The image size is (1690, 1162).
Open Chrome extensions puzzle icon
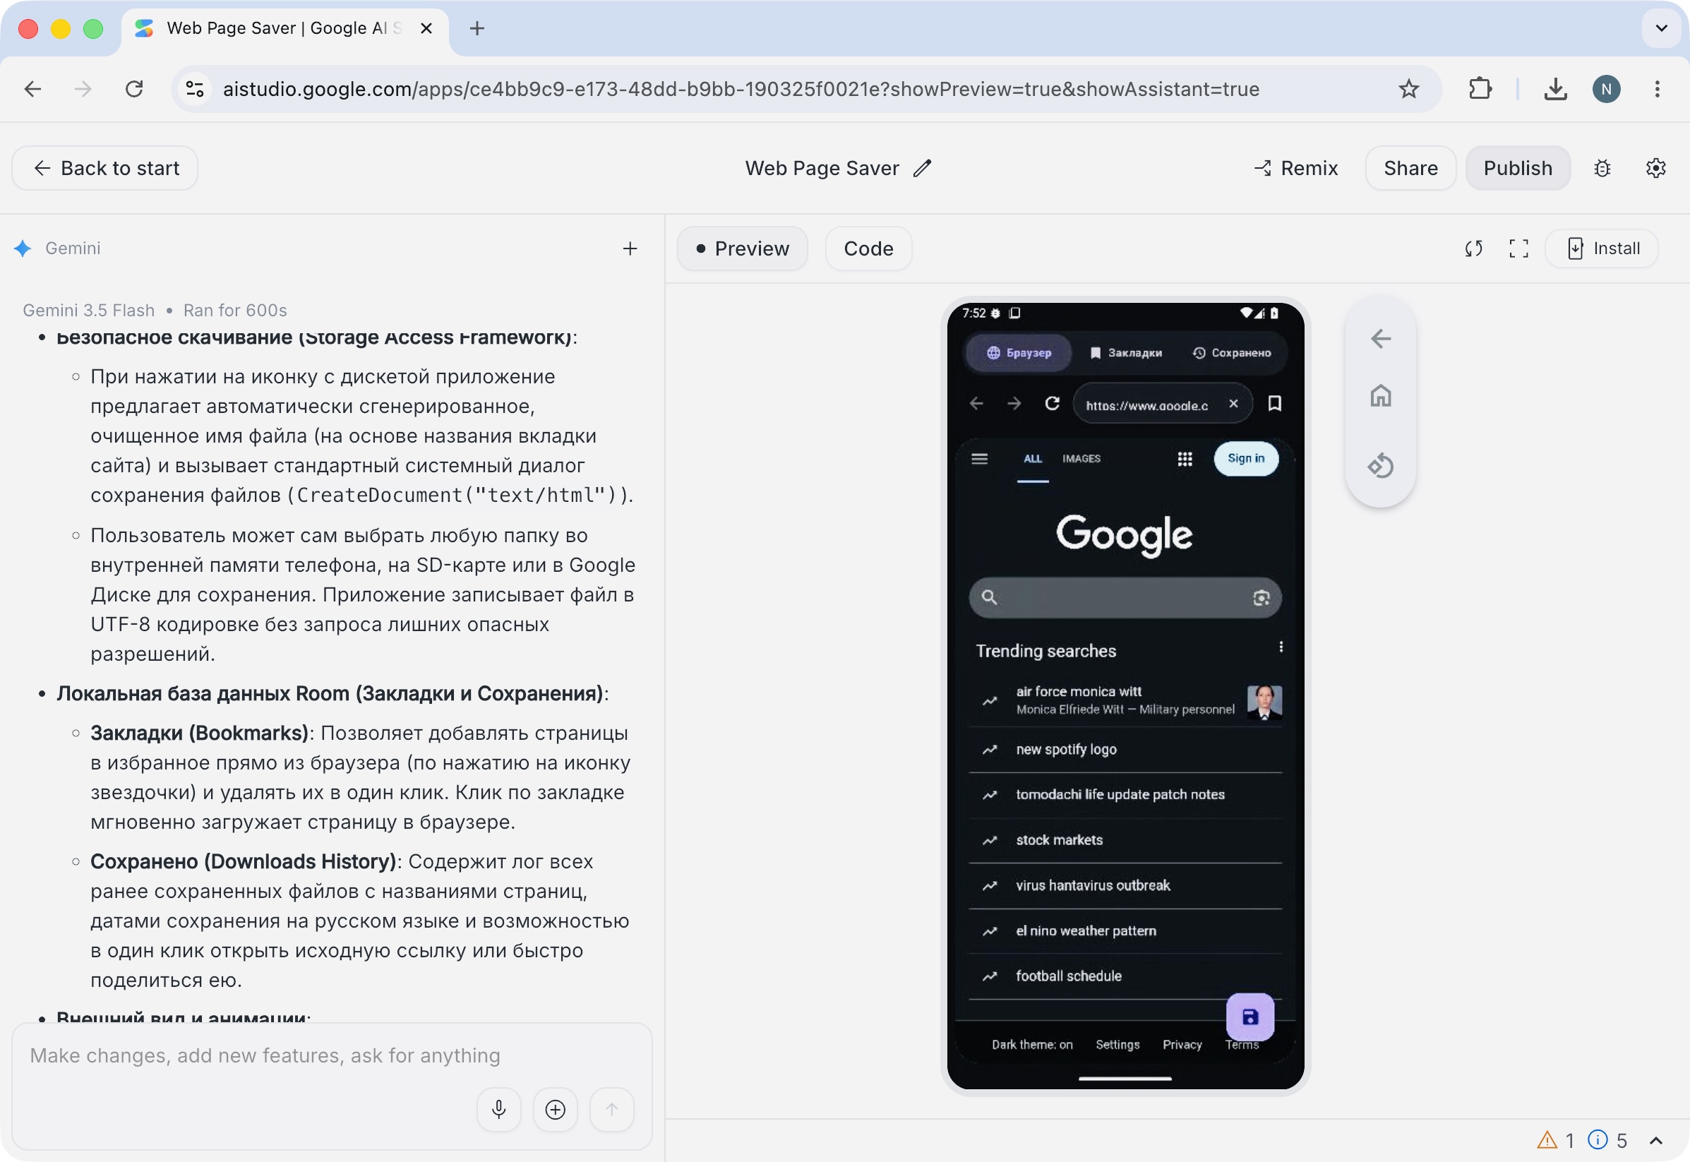coord(1480,89)
